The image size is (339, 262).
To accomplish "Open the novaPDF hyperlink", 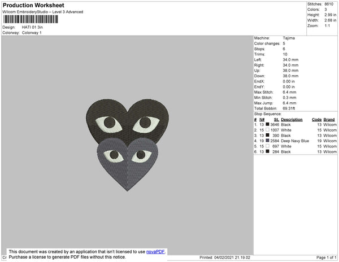I will 155,252.
